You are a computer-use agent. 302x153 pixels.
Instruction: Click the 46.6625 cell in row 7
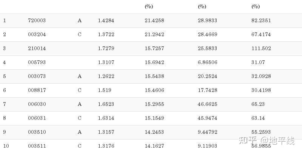[207, 104]
